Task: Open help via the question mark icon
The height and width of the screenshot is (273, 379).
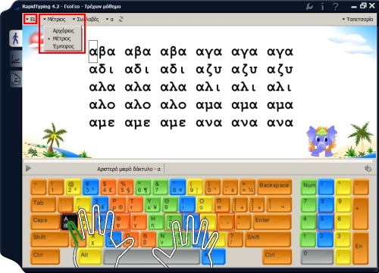Action: [x=335, y=7]
